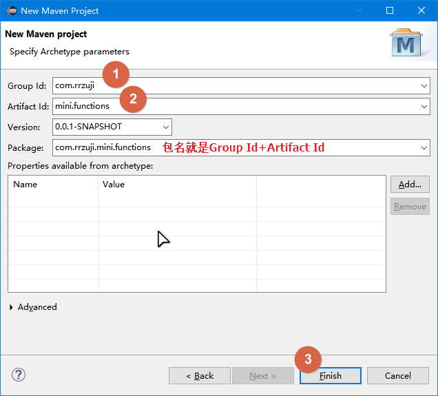438x396 pixels.
Task: Open the Artifact Id dropdown arrow
Action: 424,107
